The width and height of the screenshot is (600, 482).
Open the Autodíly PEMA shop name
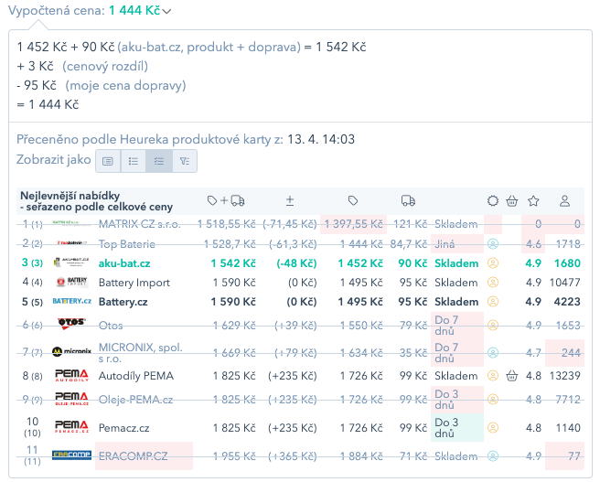click(136, 376)
